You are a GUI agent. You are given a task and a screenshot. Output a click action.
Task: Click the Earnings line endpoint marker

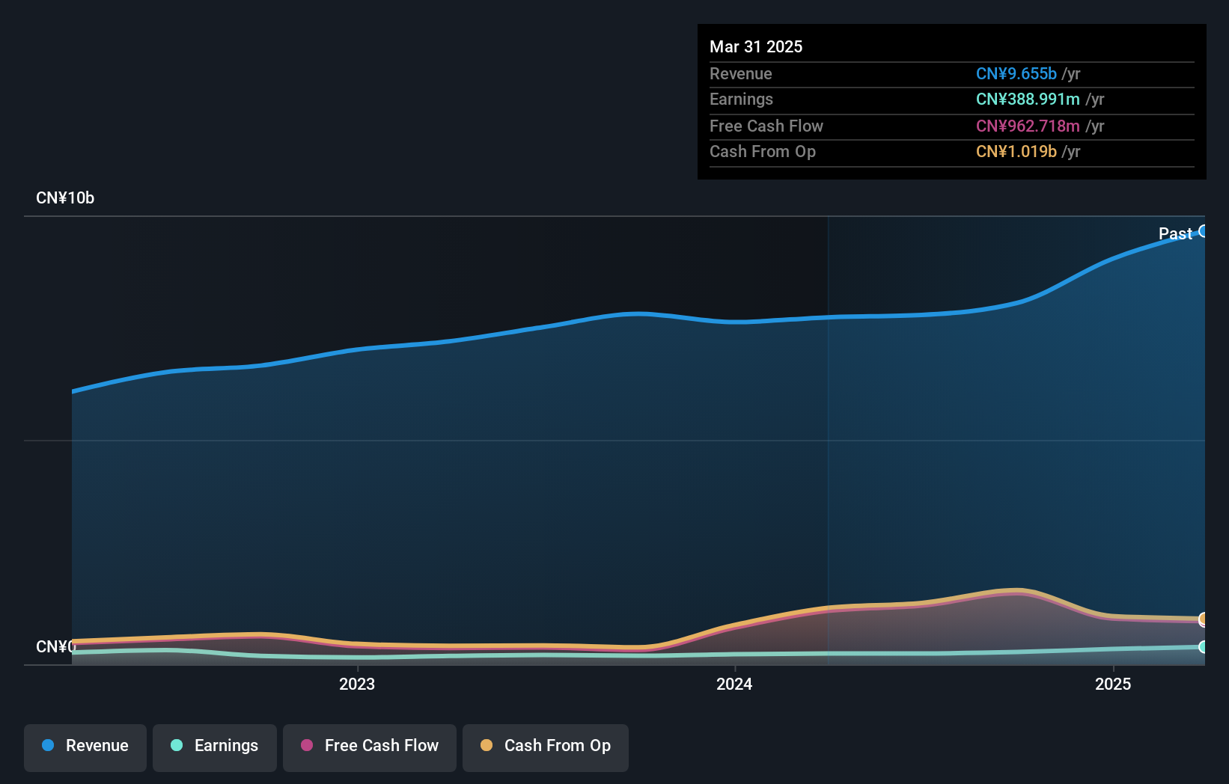tap(1203, 646)
